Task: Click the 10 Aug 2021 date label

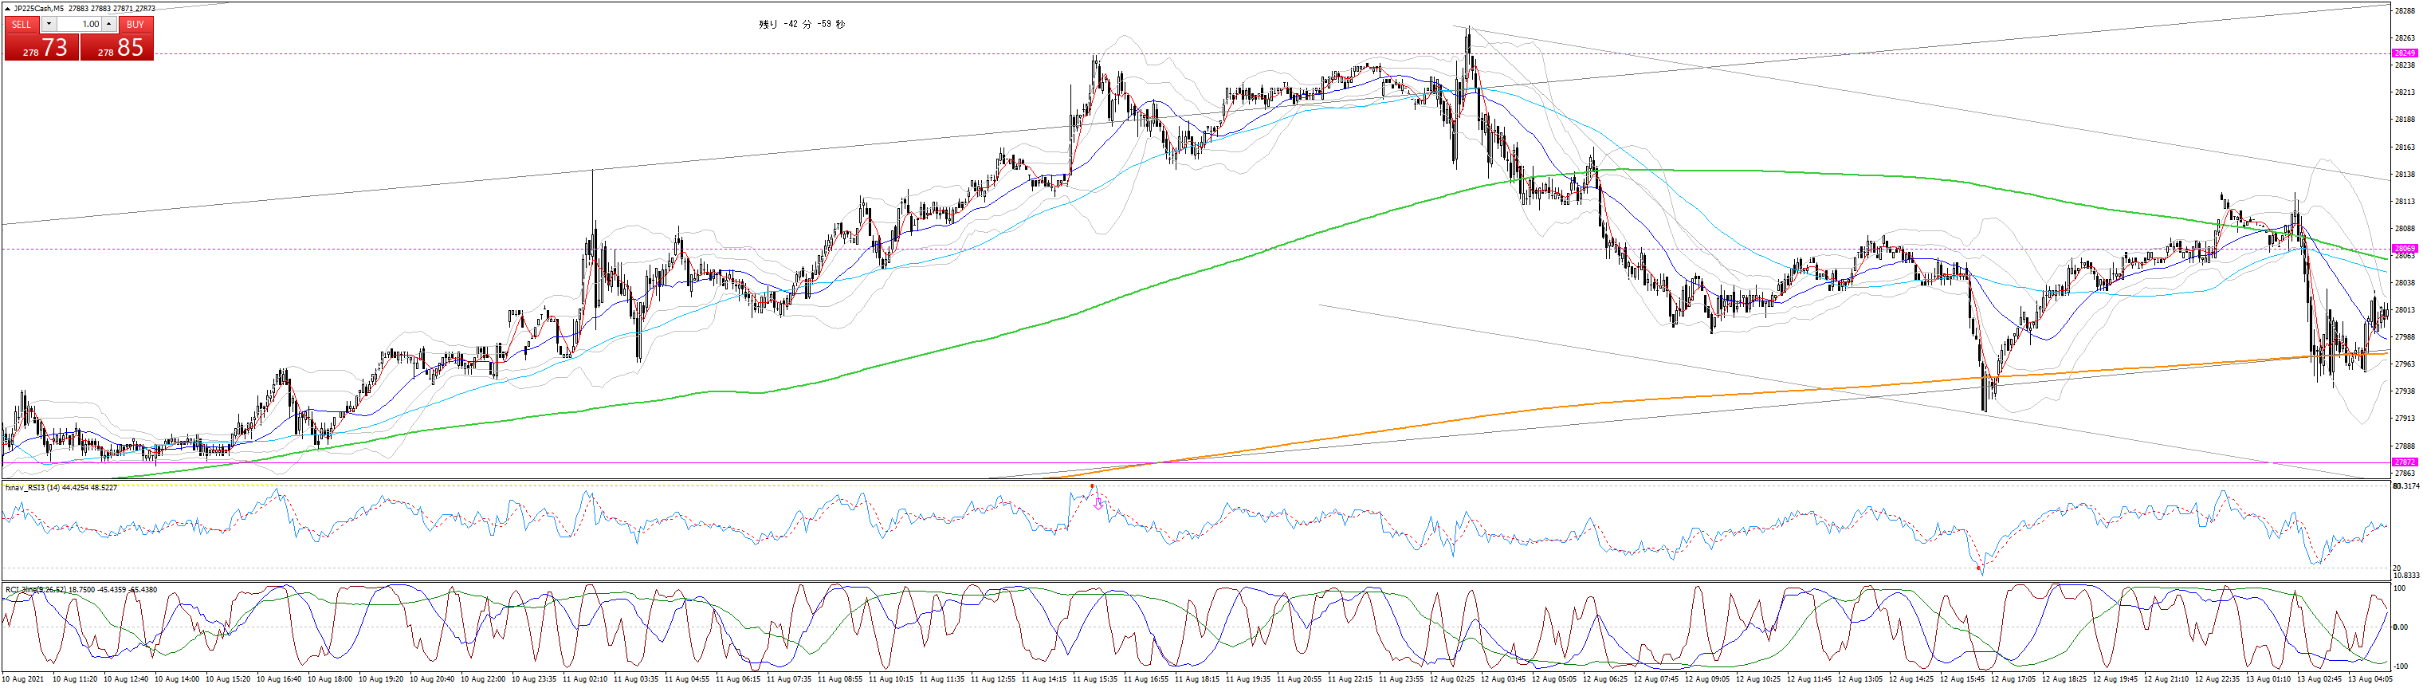Action: coord(22,678)
